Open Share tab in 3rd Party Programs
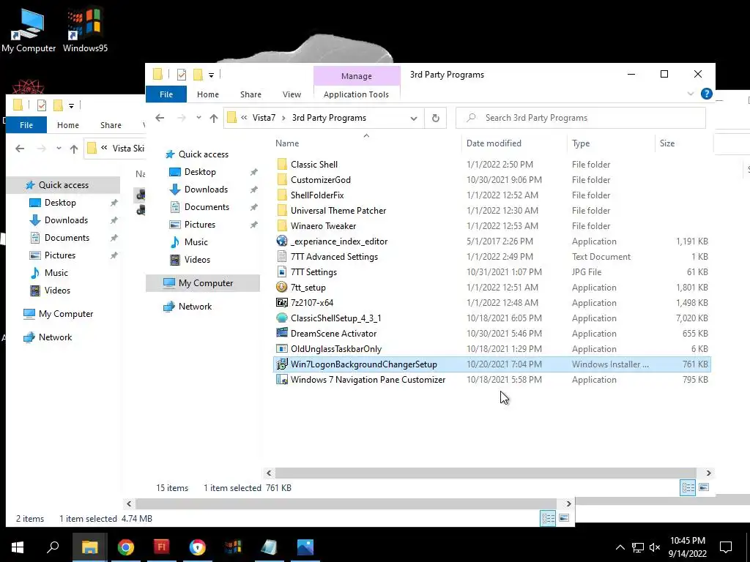750x562 pixels. [x=250, y=94]
